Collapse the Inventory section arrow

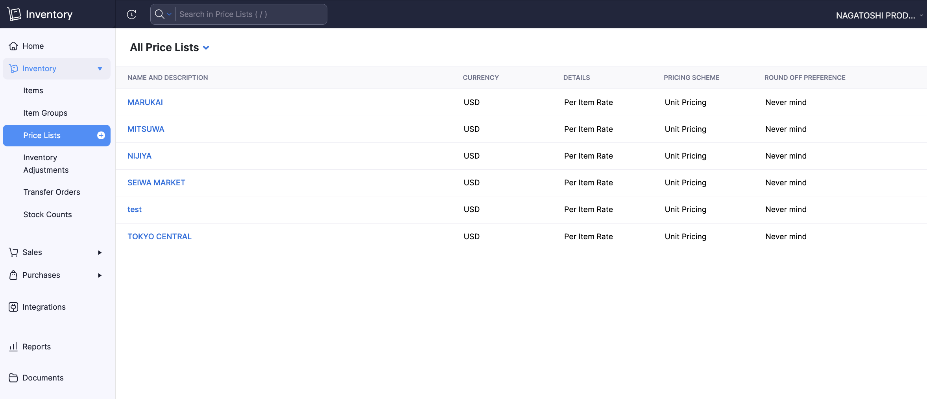tap(100, 69)
